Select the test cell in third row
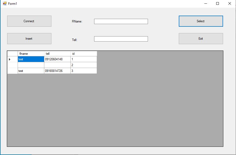 pos(31,71)
